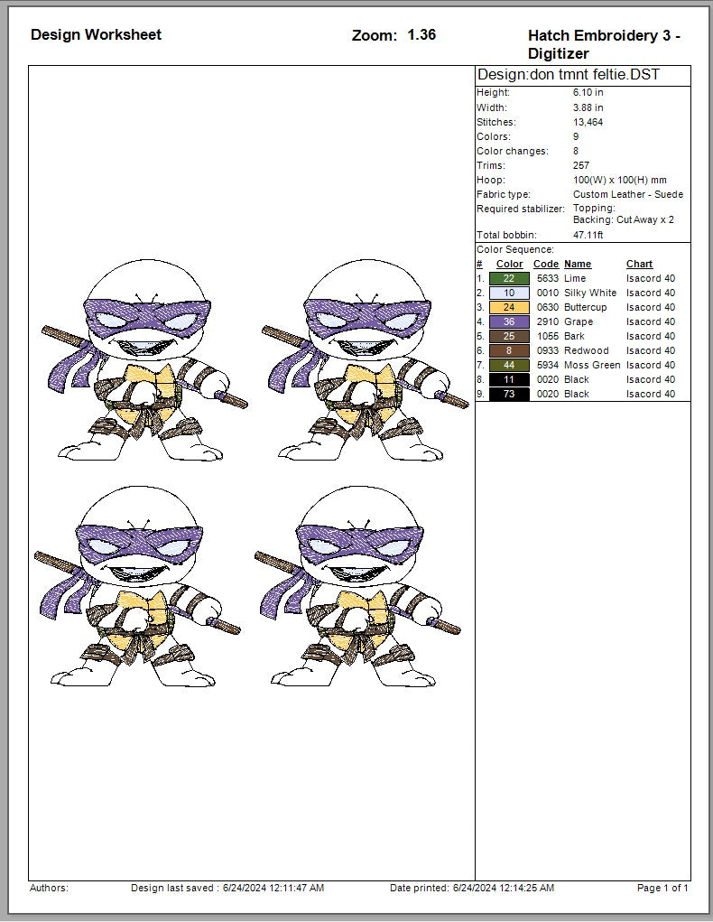Select the bottom-left turtle design preview

click(x=137, y=586)
